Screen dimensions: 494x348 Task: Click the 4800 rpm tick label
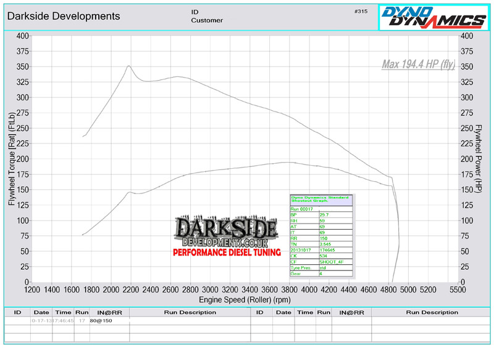(x=388, y=289)
